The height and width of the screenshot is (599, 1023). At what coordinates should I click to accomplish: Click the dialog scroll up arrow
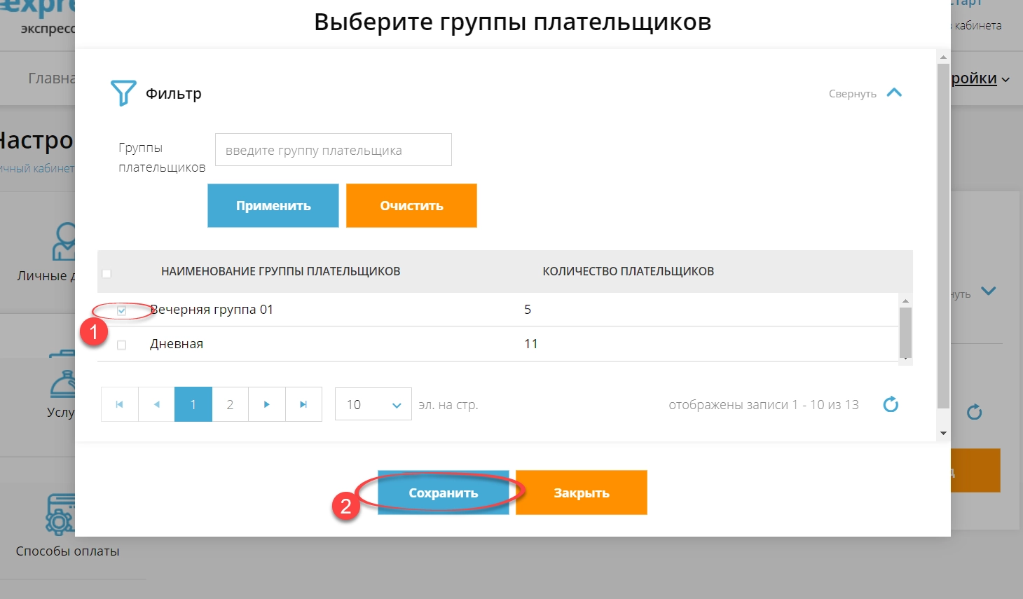943,57
